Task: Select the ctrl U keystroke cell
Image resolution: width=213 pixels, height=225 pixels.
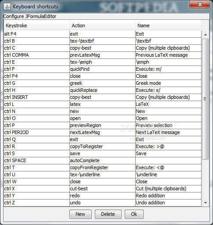Action: coord(36,174)
